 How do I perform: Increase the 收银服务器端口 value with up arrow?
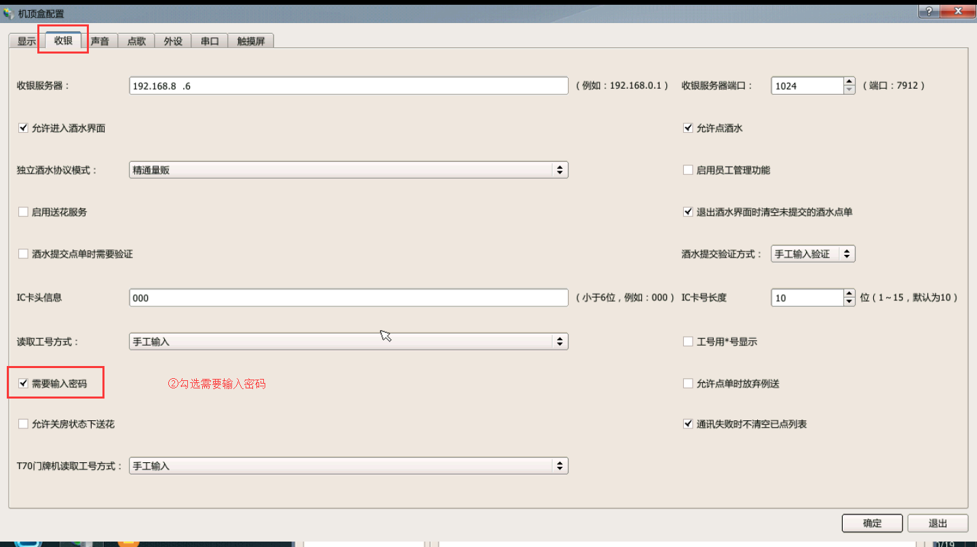(x=849, y=81)
